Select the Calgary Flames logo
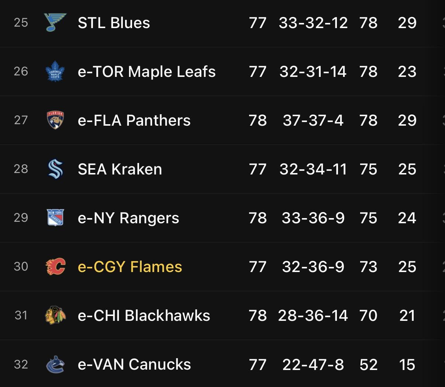 tap(55, 267)
